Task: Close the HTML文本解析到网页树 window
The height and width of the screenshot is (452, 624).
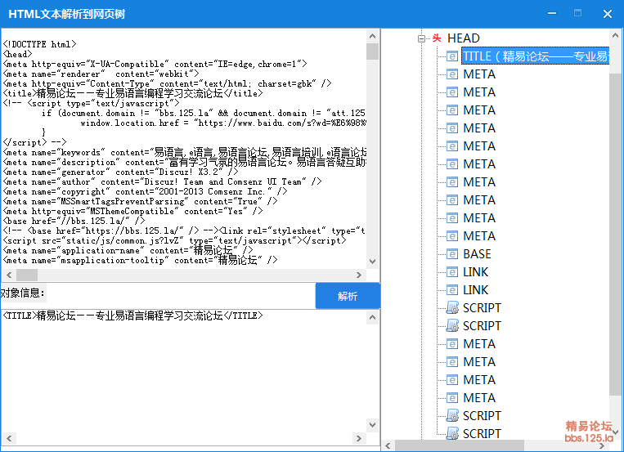Action: click(x=608, y=14)
